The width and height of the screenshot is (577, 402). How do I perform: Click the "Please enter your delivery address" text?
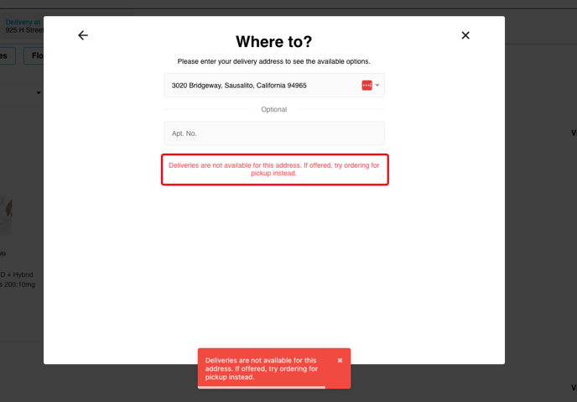point(273,61)
